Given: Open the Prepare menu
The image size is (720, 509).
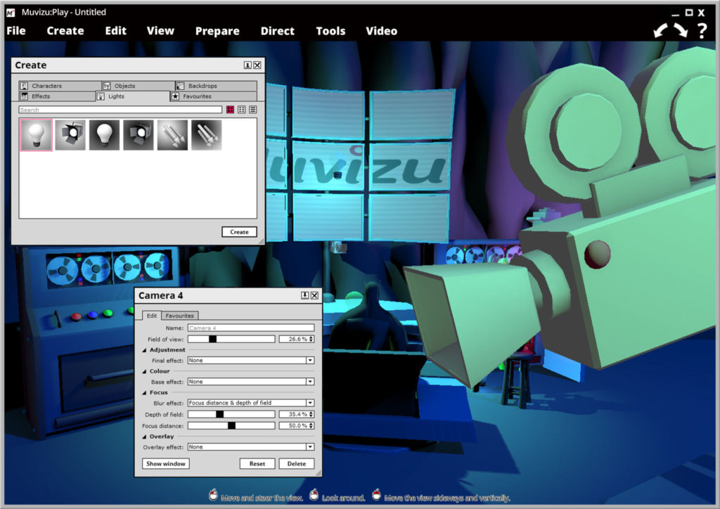Looking at the screenshot, I should pyautogui.click(x=217, y=31).
